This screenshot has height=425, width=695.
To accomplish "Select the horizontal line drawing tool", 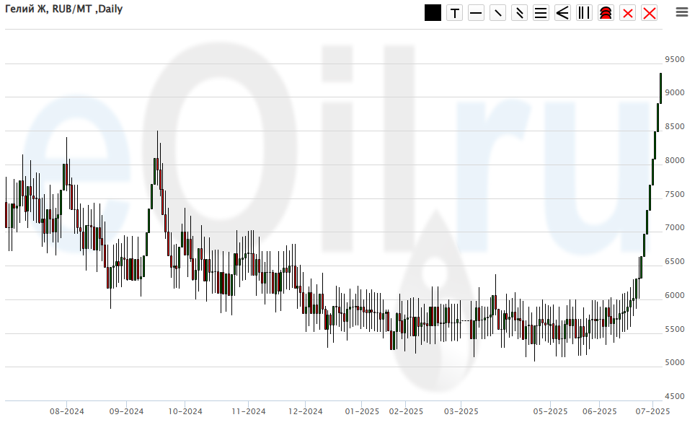I will coord(476,13).
